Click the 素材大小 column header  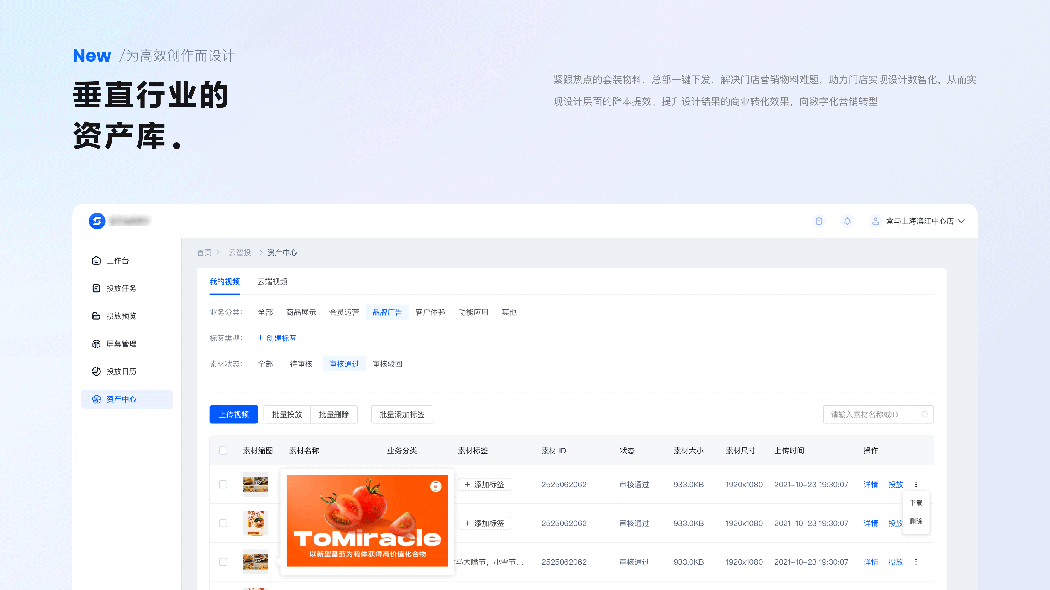[x=689, y=451]
